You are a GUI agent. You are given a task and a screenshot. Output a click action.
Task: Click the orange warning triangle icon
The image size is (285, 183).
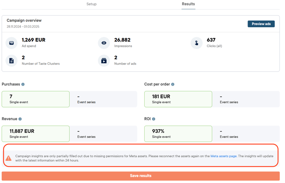coord(9,158)
